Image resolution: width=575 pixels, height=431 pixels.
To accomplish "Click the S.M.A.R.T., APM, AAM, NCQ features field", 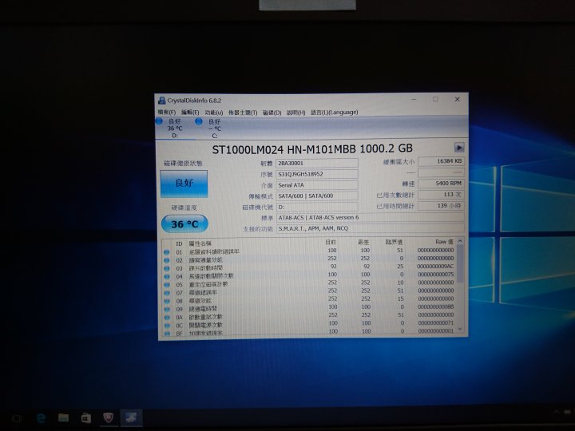I will click(370, 228).
